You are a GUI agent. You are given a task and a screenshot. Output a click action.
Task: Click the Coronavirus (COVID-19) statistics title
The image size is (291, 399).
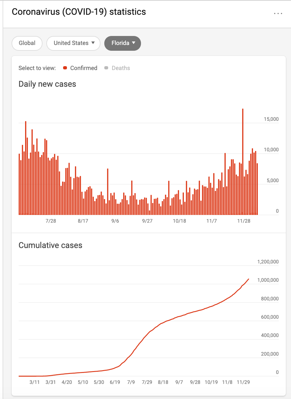pos(79,12)
